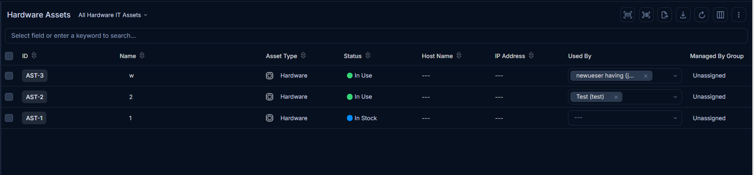The image size is (754, 175).
Task: Sort by Asset Type column arrows
Action: point(303,56)
